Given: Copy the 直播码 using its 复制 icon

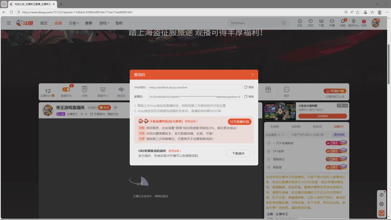Looking at the screenshot, I should [249, 96].
